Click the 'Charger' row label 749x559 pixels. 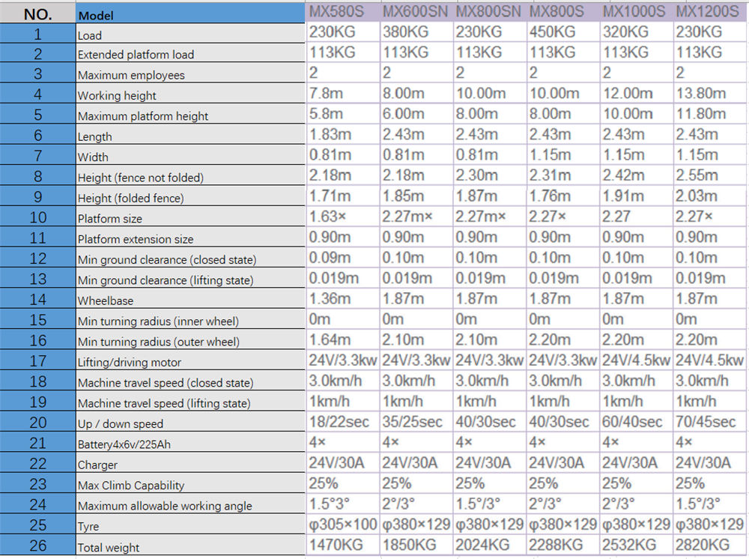click(x=190, y=465)
